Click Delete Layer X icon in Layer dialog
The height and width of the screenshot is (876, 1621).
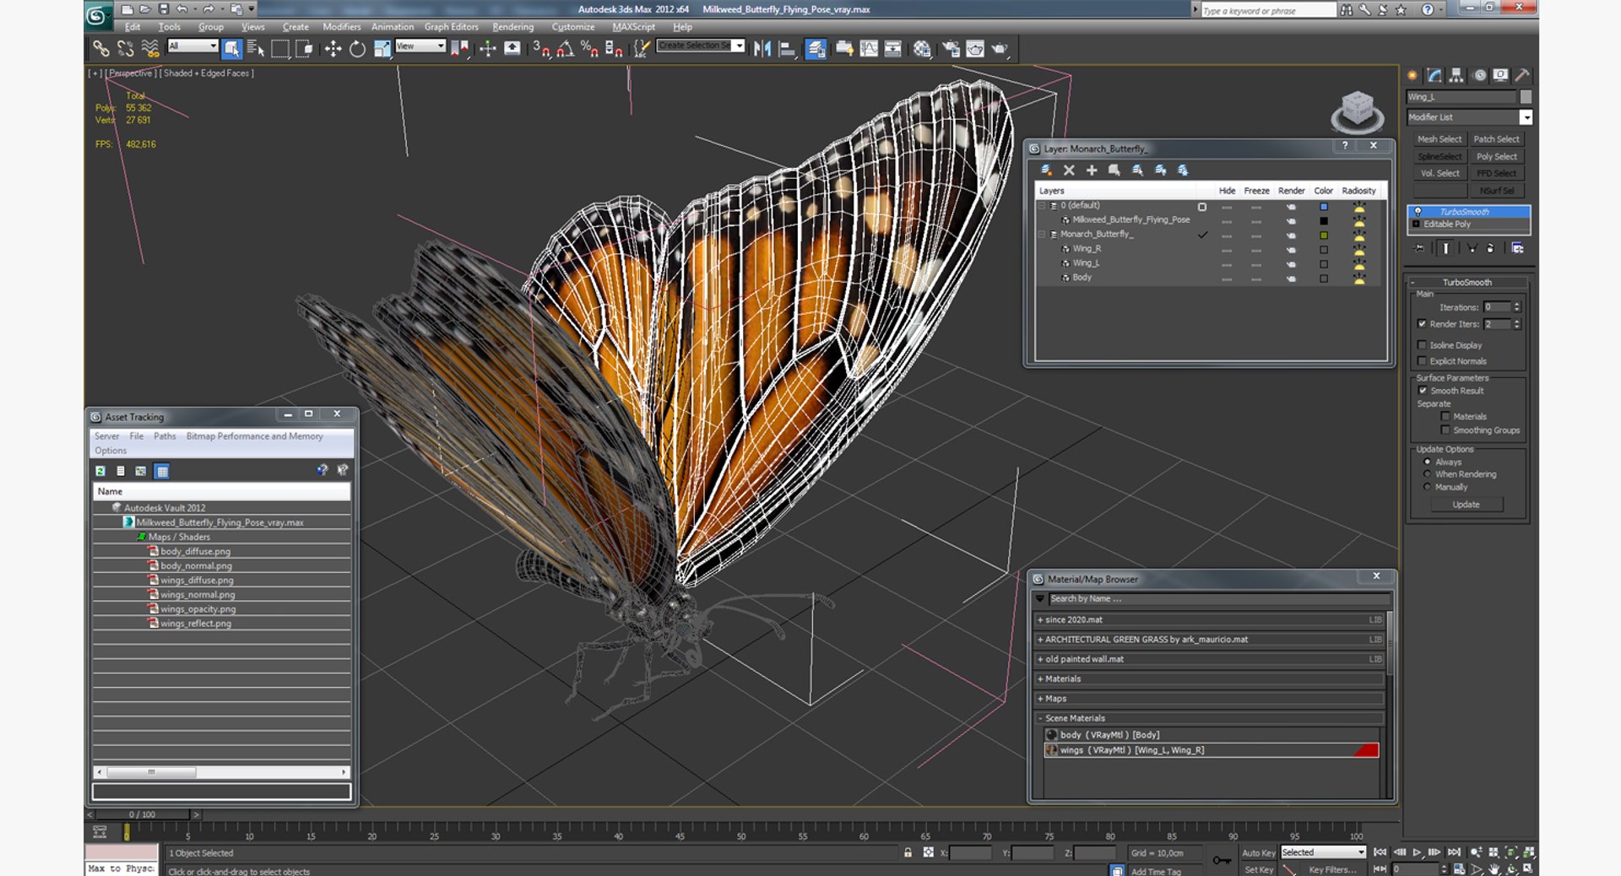(1069, 170)
